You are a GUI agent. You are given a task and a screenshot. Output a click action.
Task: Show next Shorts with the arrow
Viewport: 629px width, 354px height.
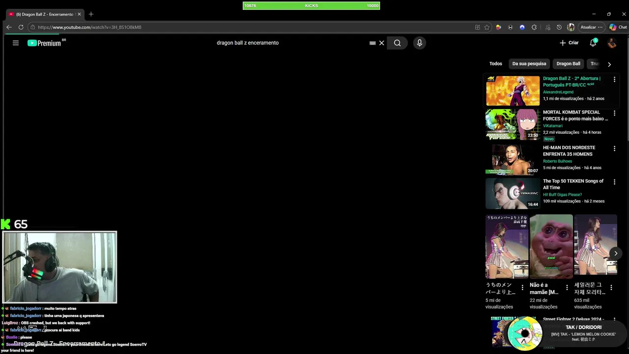(x=616, y=253)
